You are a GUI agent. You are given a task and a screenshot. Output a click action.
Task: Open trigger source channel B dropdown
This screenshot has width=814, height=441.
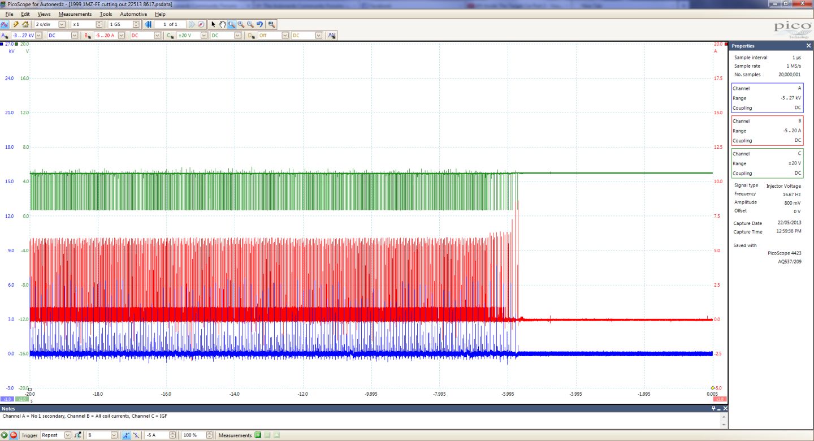[114, 435]
